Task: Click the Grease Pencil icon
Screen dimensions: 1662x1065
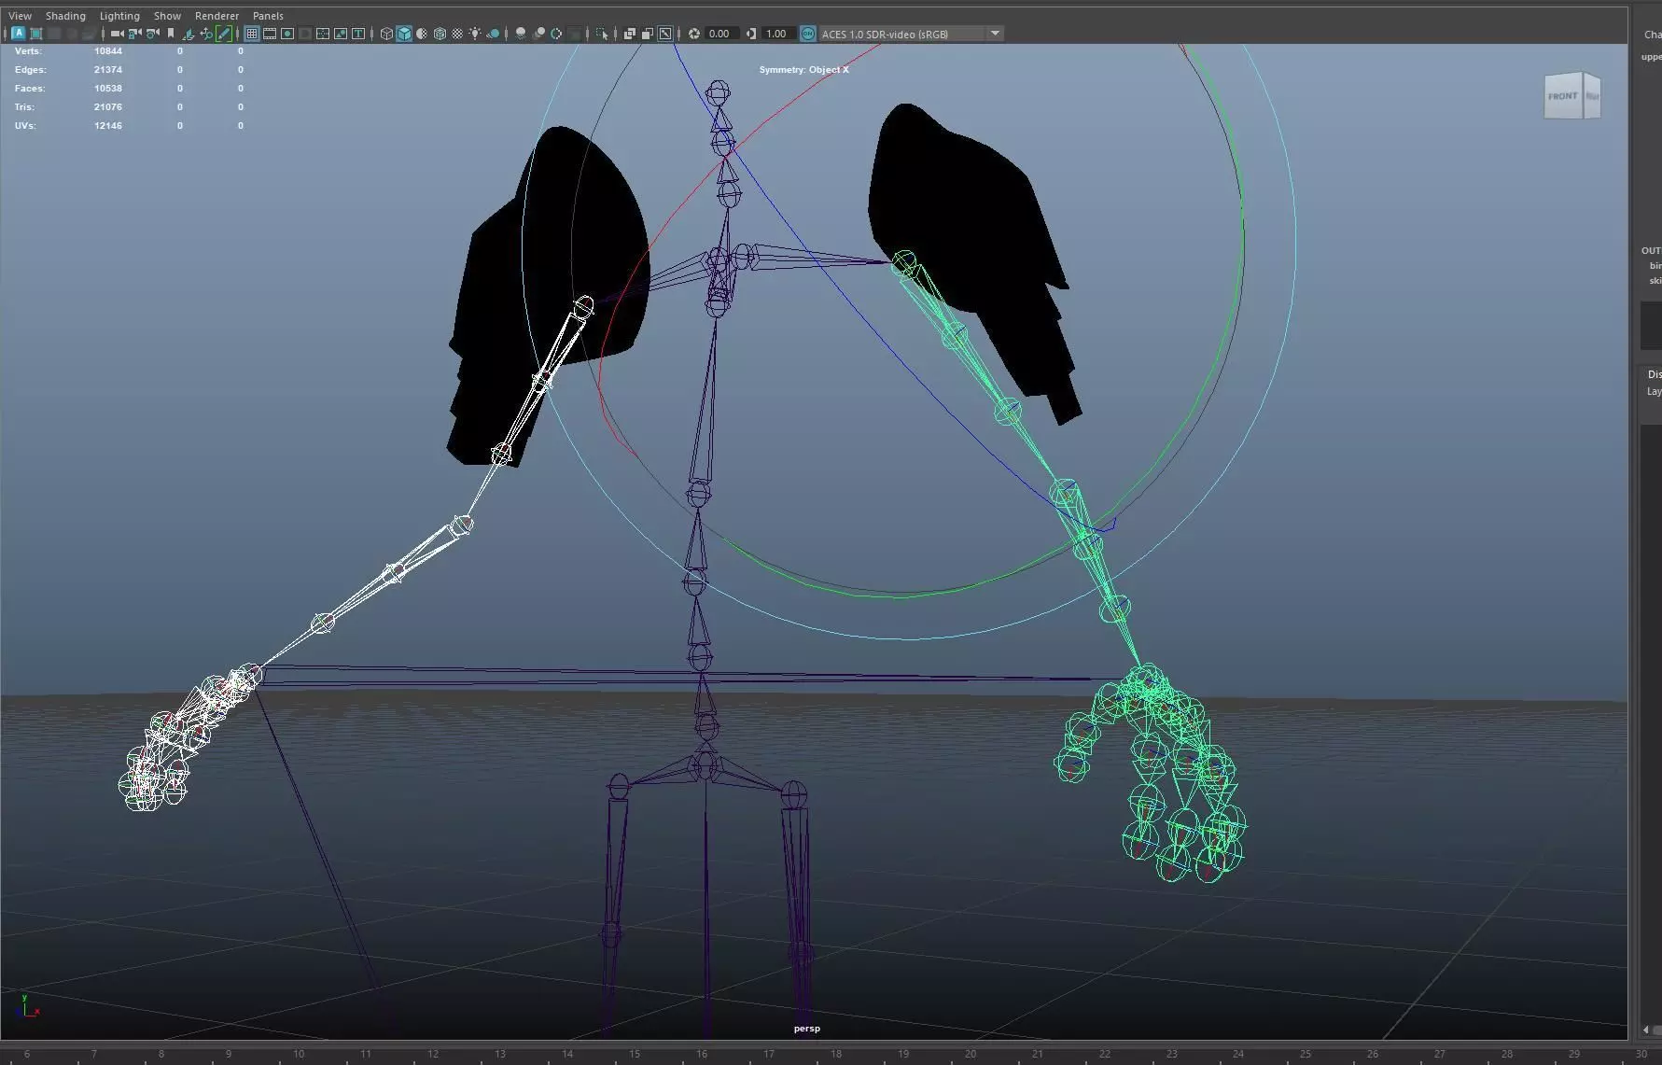Action: tap(224, 34)
